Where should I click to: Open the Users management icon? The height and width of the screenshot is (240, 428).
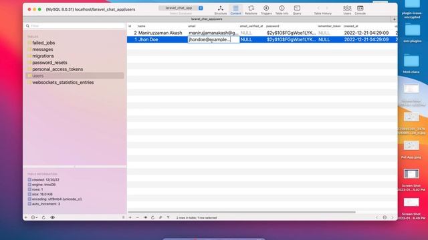pyautogui.click(x=347, y=10)
